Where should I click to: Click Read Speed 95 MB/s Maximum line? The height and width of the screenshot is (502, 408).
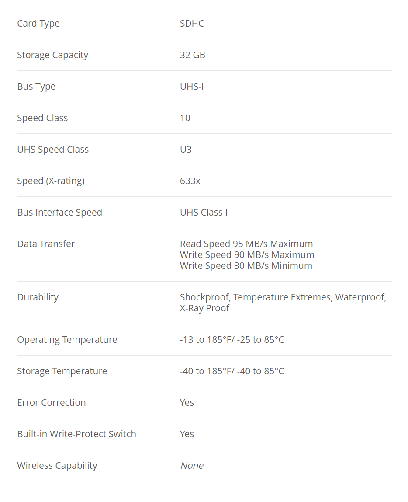[x=246, y=244]
